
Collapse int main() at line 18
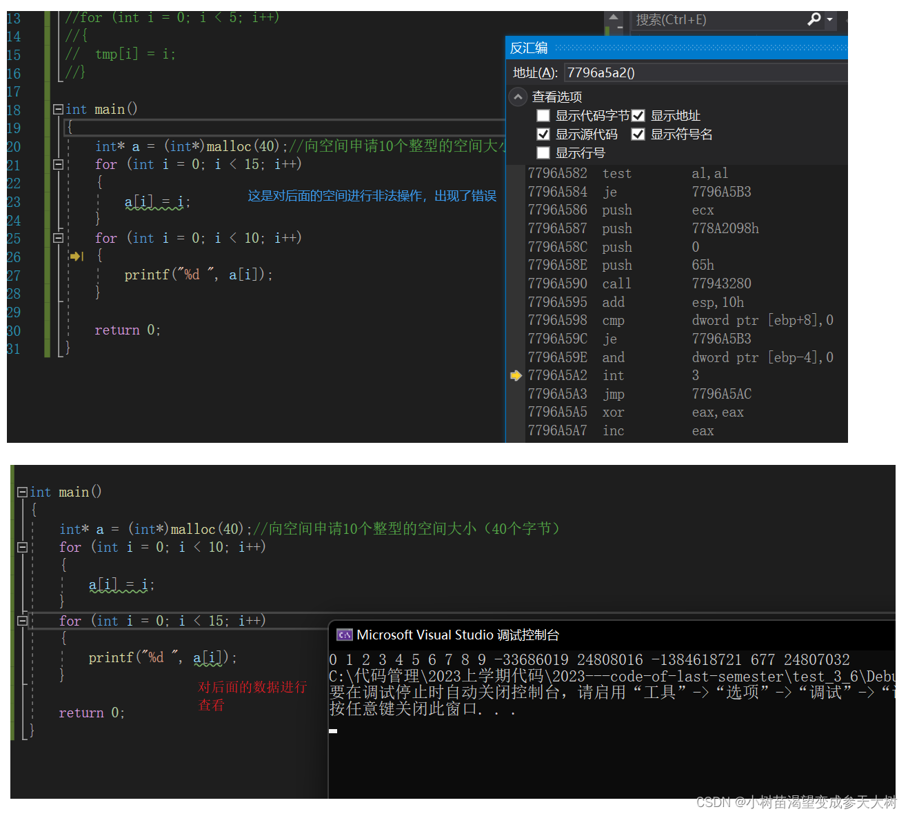pyautogui.click(x=59, y=109)
